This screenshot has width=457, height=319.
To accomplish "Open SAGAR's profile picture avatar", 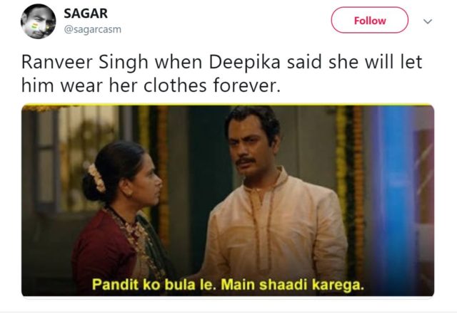I will click(38, 21).
